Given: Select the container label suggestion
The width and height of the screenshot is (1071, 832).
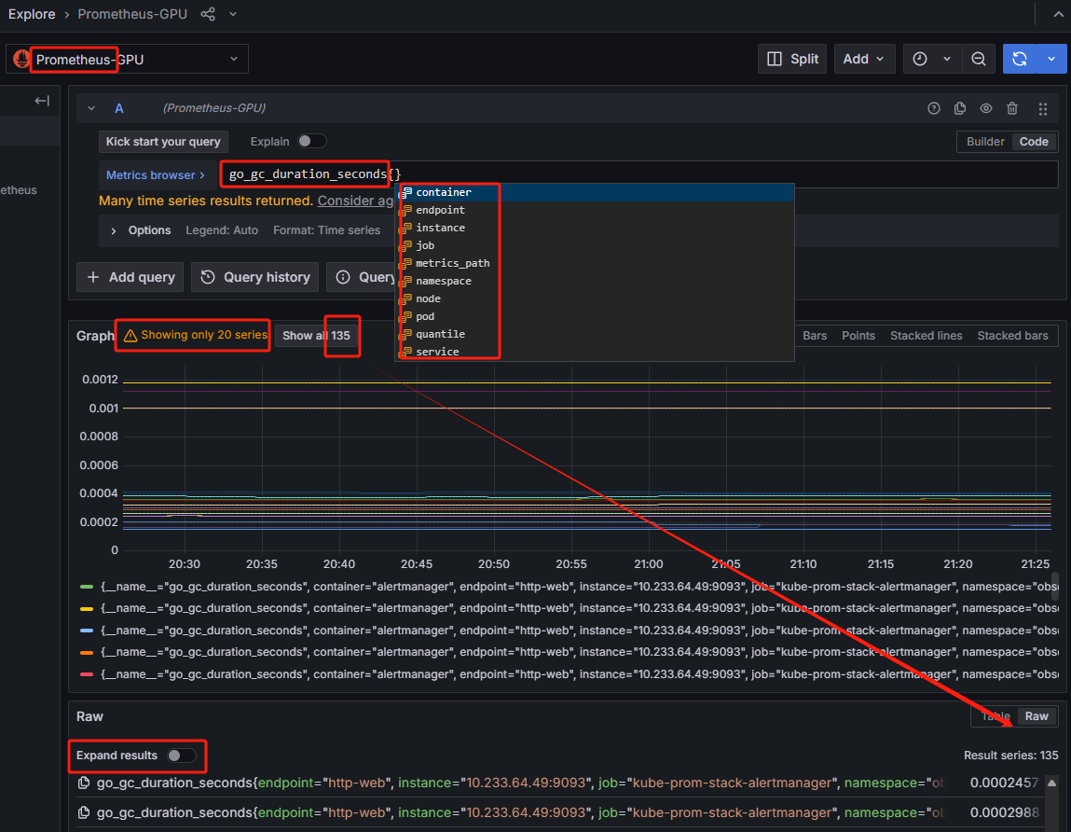Looking at the screenshot, I should [x=595, y=192].
